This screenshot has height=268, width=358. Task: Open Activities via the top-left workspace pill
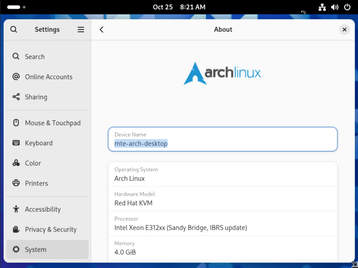pos(14,7)
